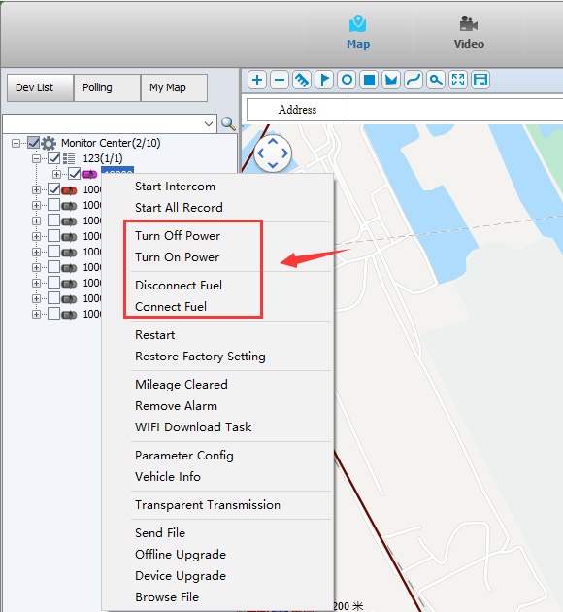The width and height of the screenshot is (563, 612).
Task: Select the ruler distance measuring tool
Action: point(302,80)
